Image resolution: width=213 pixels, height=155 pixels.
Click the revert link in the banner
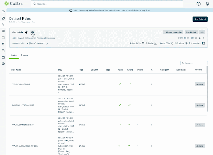[119, 10]
